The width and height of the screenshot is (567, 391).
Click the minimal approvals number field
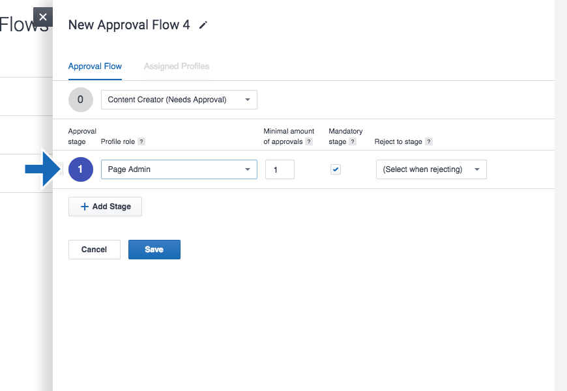click(x=280, y=169)
